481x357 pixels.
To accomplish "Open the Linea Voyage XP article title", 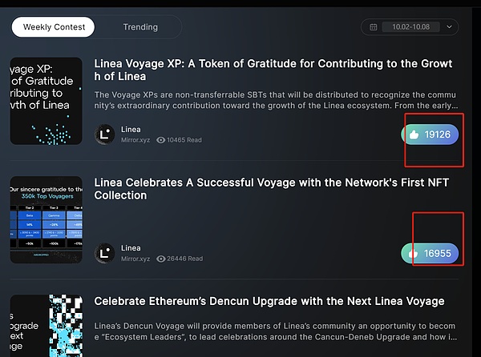I will pyautogui.click(x=273, y=70).
